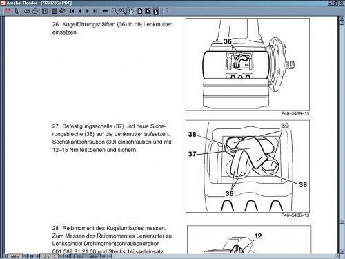The image size is (345, 259).
Task: Click the page number field in status bar
Action: [49, 256]
